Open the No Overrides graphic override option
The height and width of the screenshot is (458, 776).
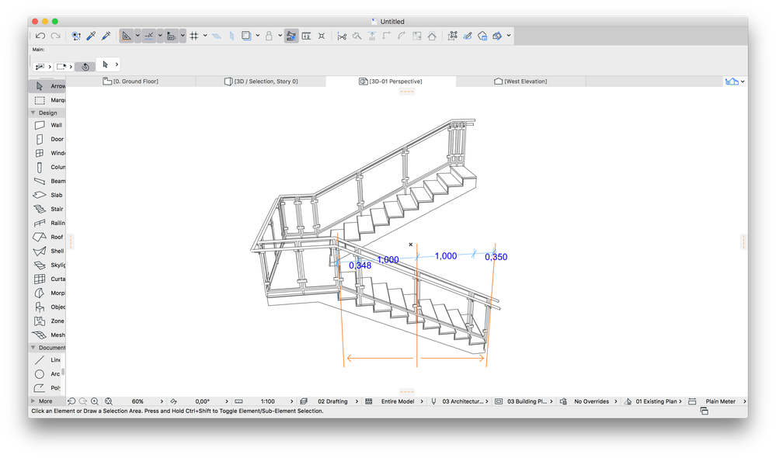[x=591, y=401]
